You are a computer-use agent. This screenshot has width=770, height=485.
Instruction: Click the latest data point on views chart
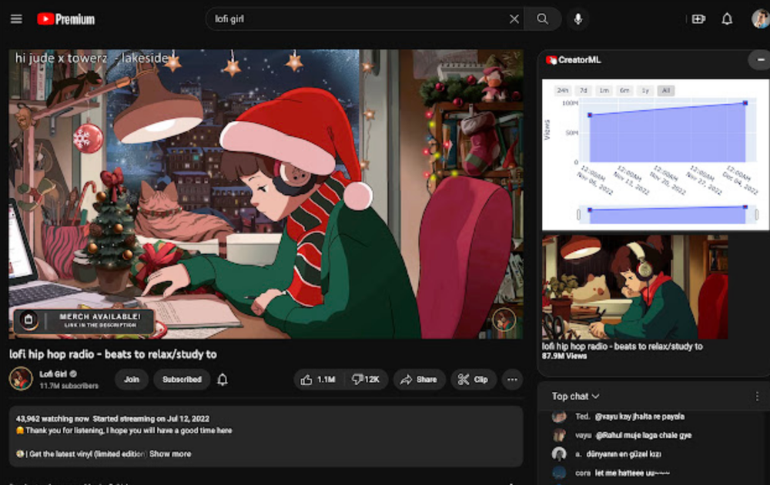pos(745,103)
